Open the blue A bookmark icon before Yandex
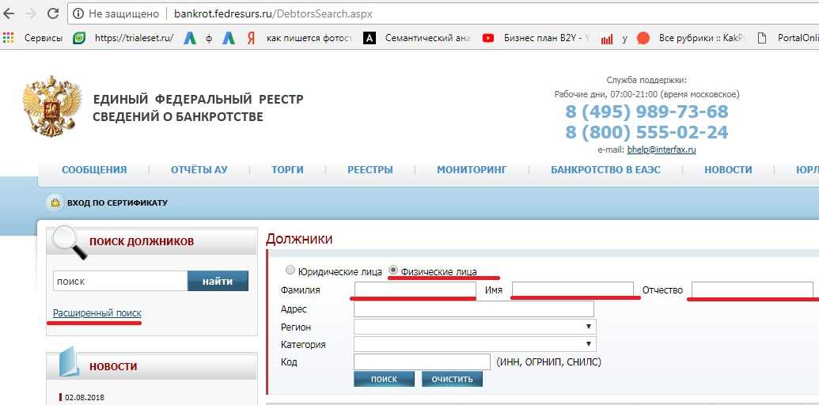Viewport: 819px width, 405px height. 228,38
